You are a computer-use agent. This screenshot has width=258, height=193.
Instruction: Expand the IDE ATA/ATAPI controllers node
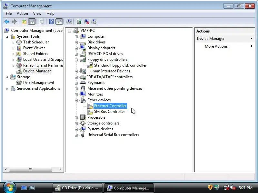(76, 77)
